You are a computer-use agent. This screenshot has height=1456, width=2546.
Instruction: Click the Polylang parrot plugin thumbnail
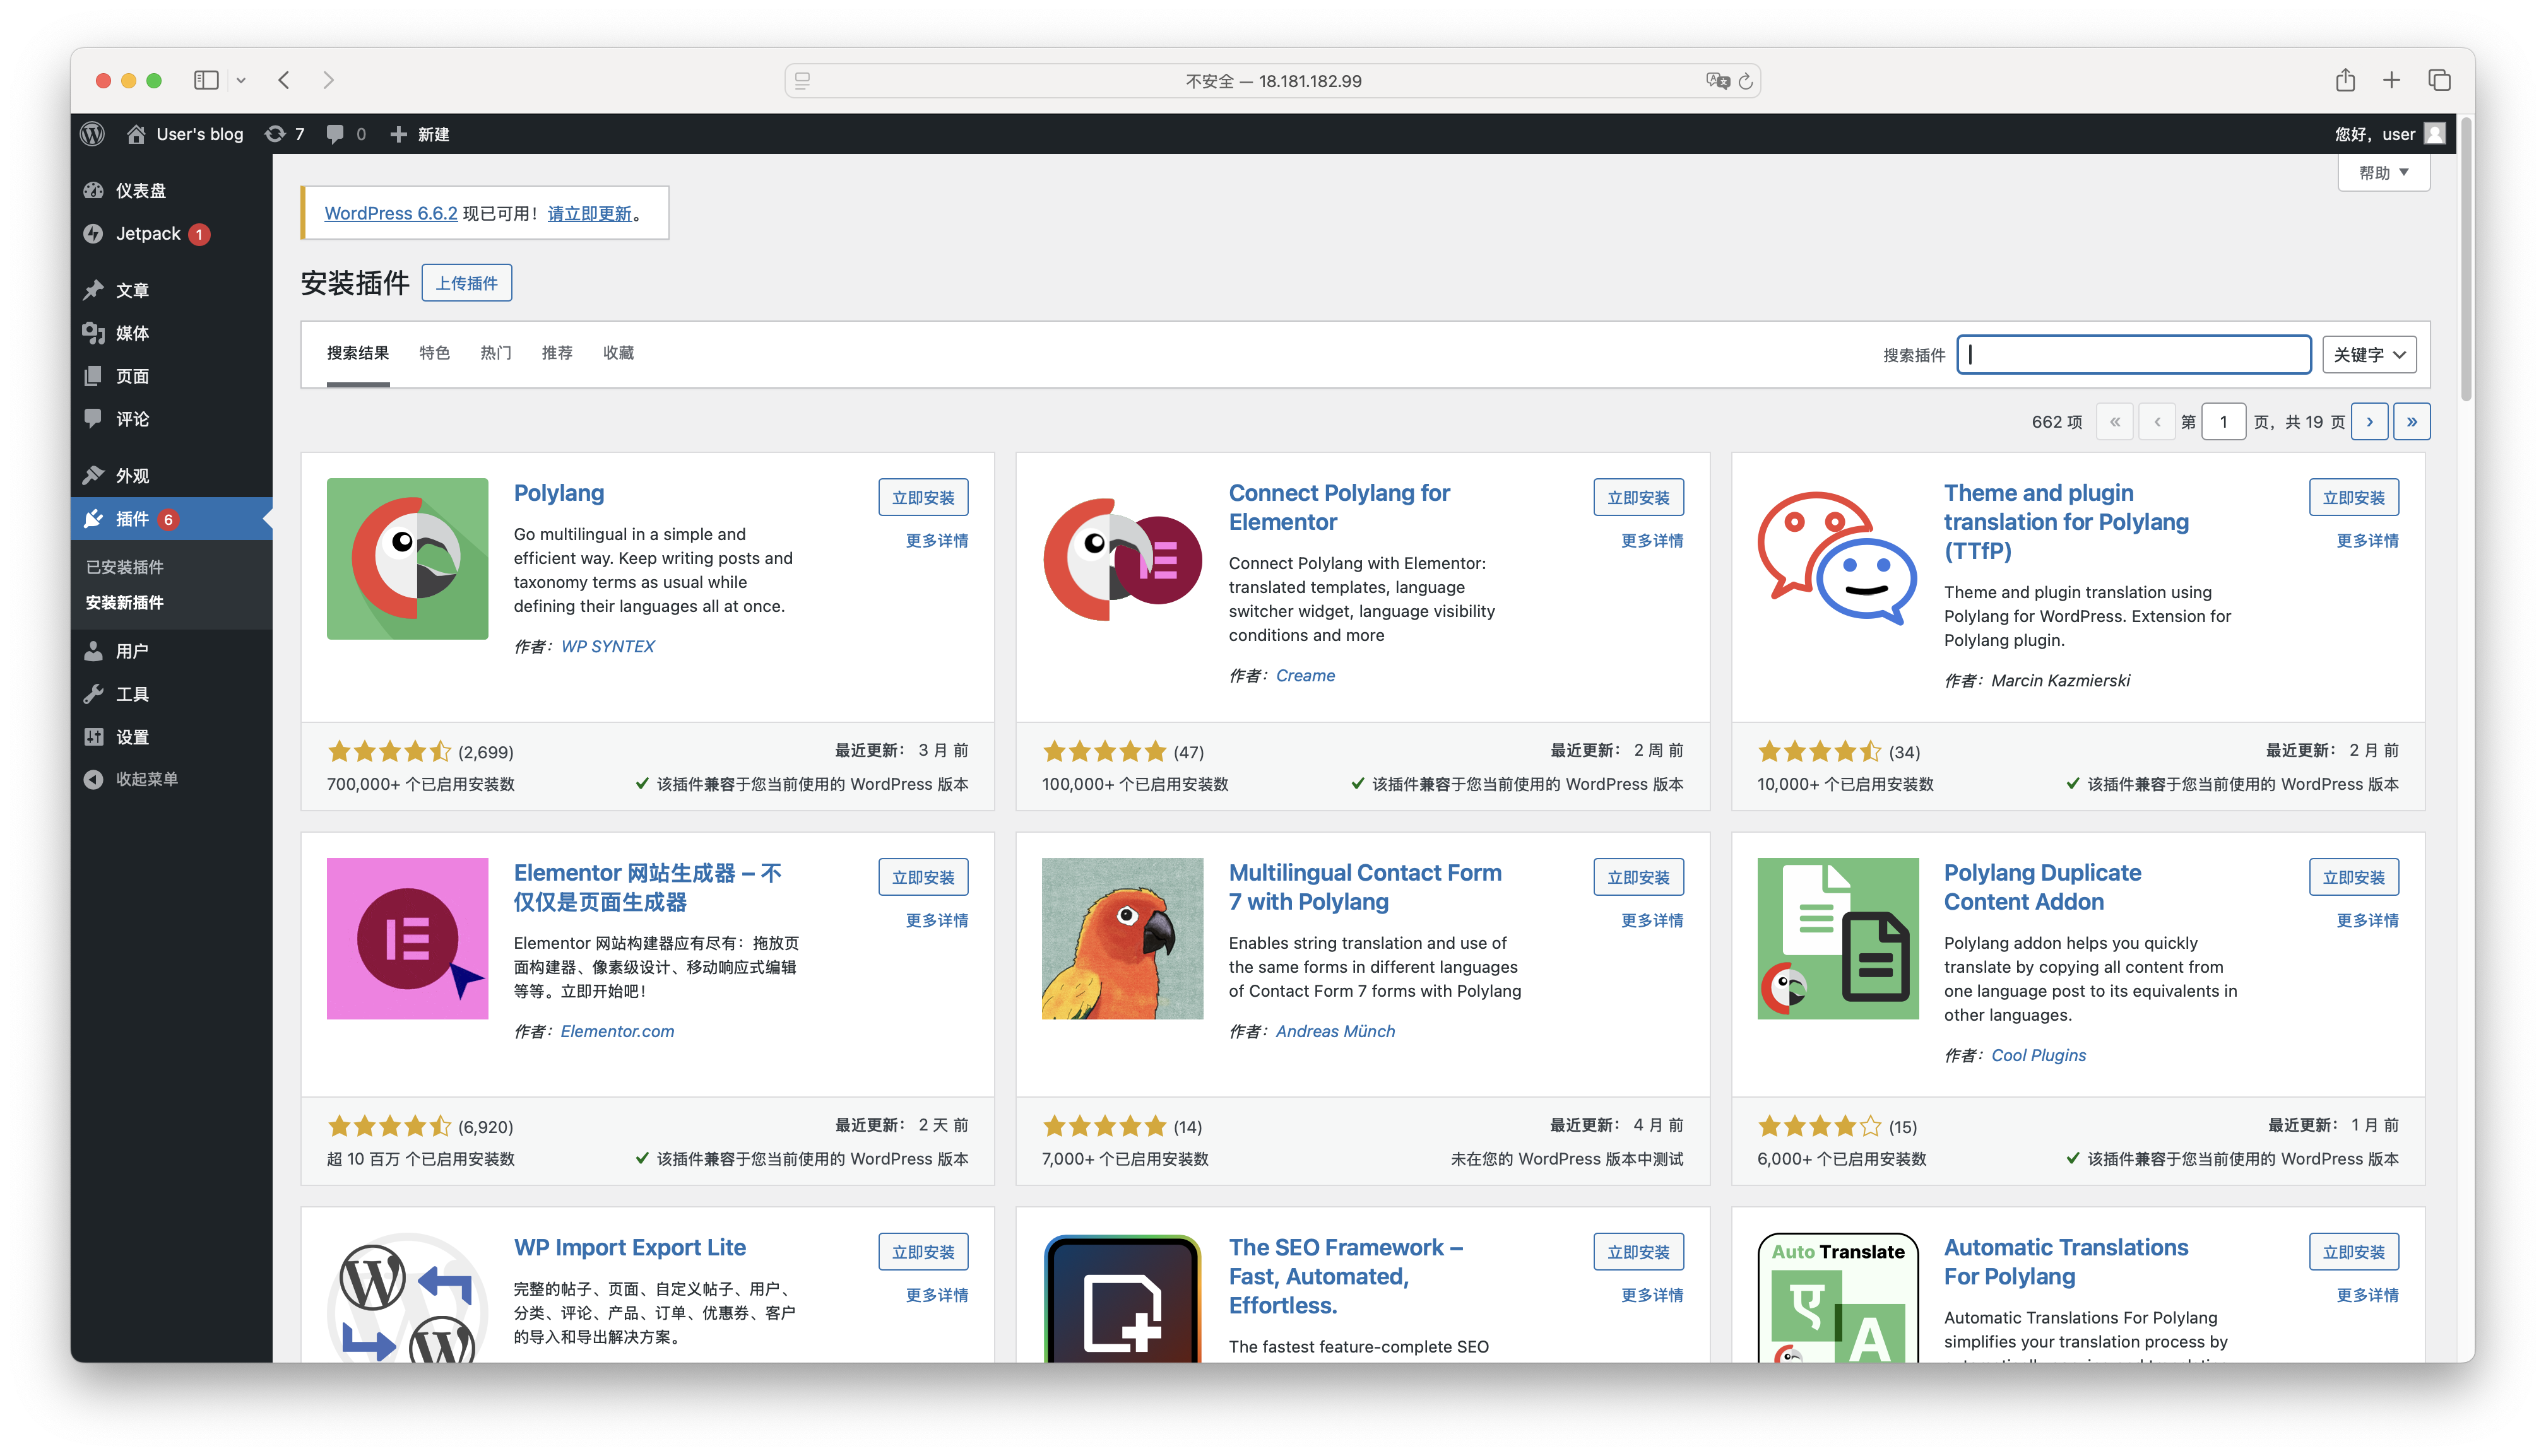pyautogui.click(x=407, y=558)
